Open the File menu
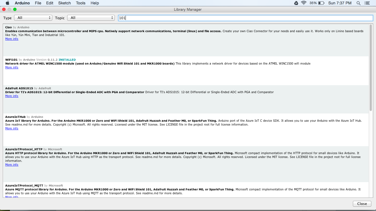The image size is (376, 211). pos(38,3)
